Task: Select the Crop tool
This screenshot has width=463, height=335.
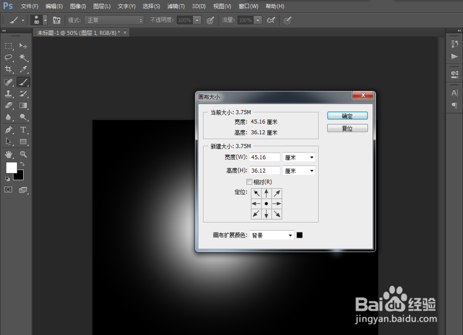Action: (x=8, y=69)
